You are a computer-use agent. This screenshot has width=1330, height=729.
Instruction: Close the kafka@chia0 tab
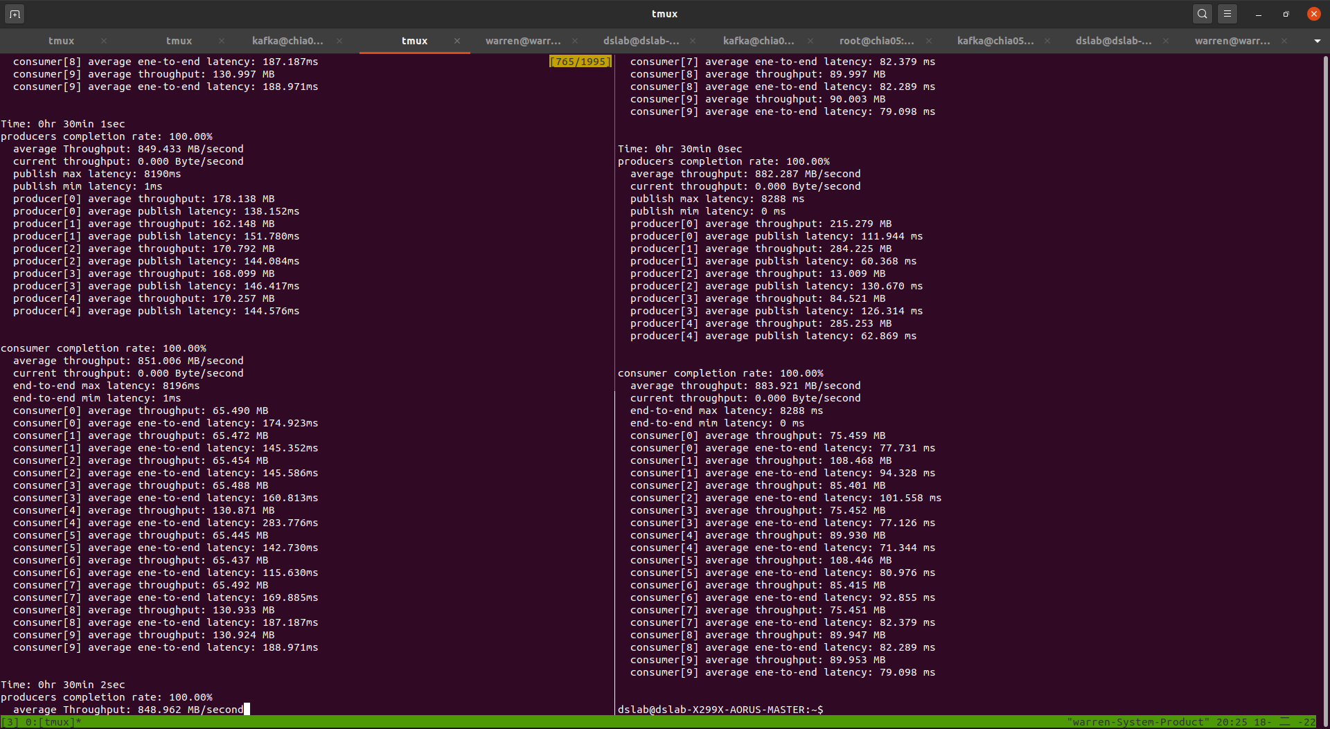[339, 41]
